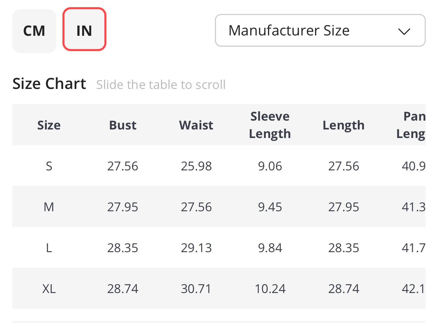Click the Size Chart heading

coord(49,84)
